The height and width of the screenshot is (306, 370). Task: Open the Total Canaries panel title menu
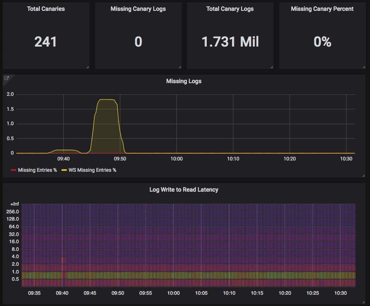click(x=45, y=9)
